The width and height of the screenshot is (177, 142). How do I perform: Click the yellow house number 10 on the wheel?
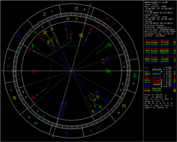click(x=68, y=19)
